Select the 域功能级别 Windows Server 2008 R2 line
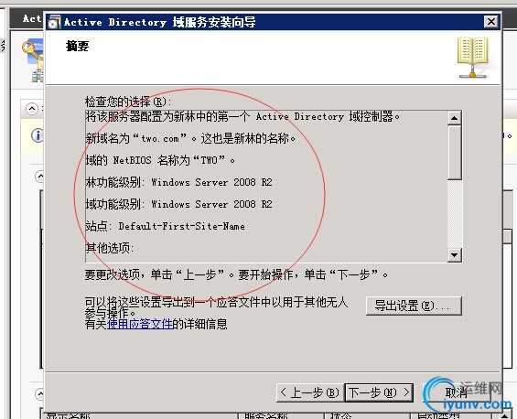517x419 pixels. 178,204
